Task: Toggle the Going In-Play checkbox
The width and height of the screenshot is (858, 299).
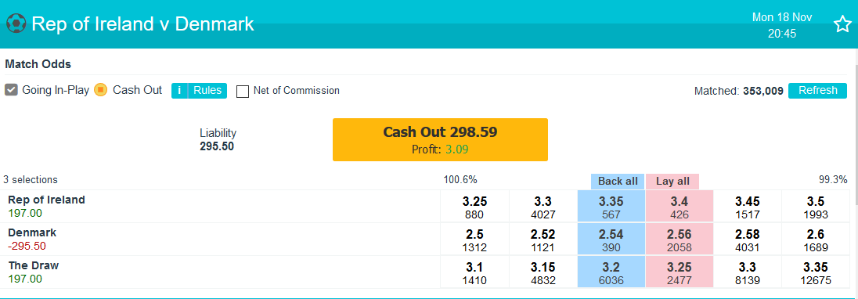Action: (12, 90)
